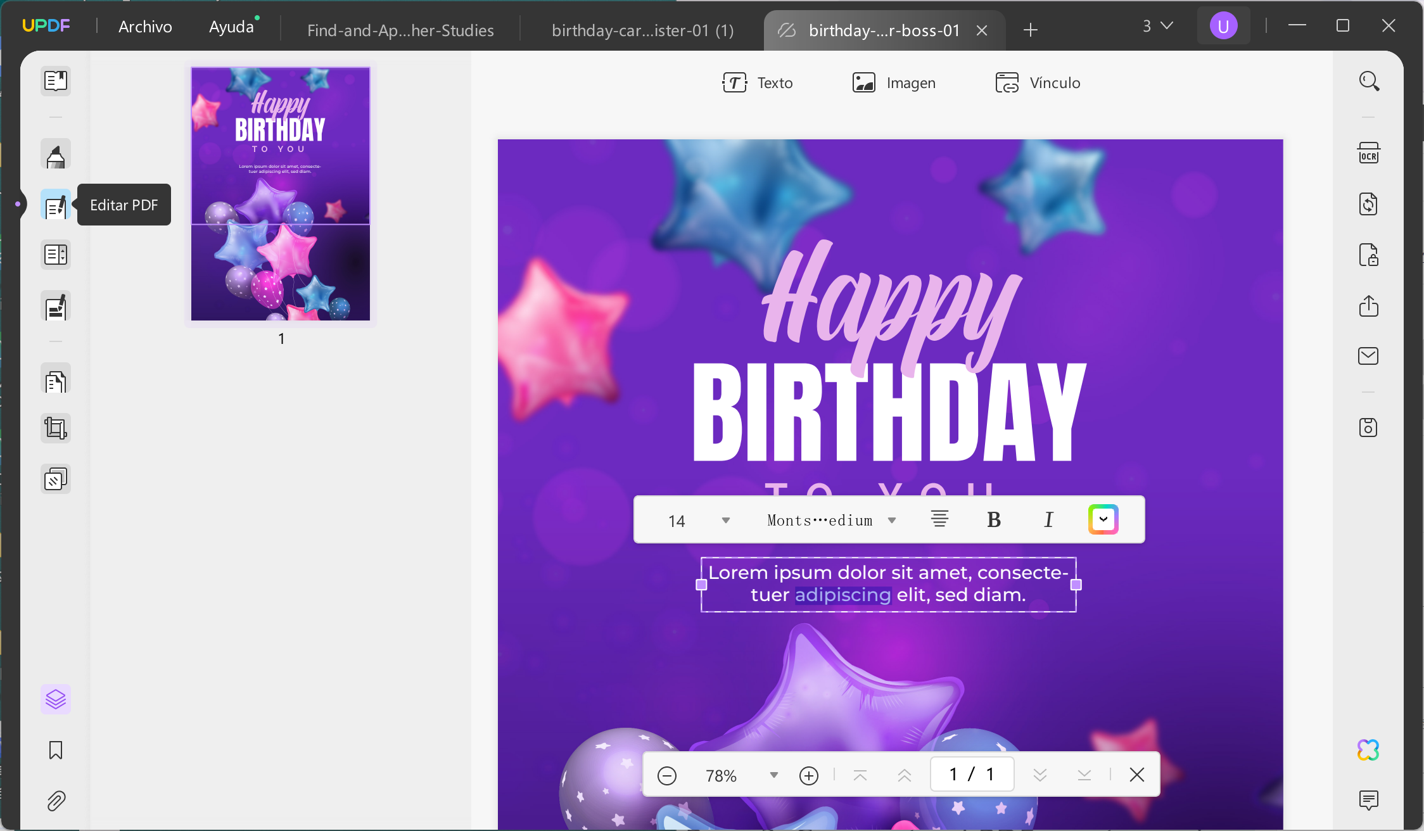Click the Texto add text button
This screenshot has width=1424, height=831.
pyautogui.click(x=758, y=83)
